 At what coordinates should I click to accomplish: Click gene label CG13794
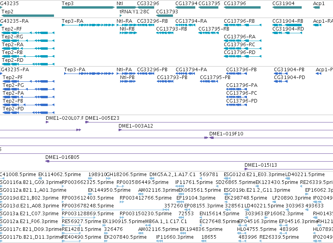(186, 4)
